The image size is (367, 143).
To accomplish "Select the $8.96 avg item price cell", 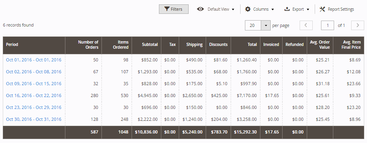I will tap(348, 119).
